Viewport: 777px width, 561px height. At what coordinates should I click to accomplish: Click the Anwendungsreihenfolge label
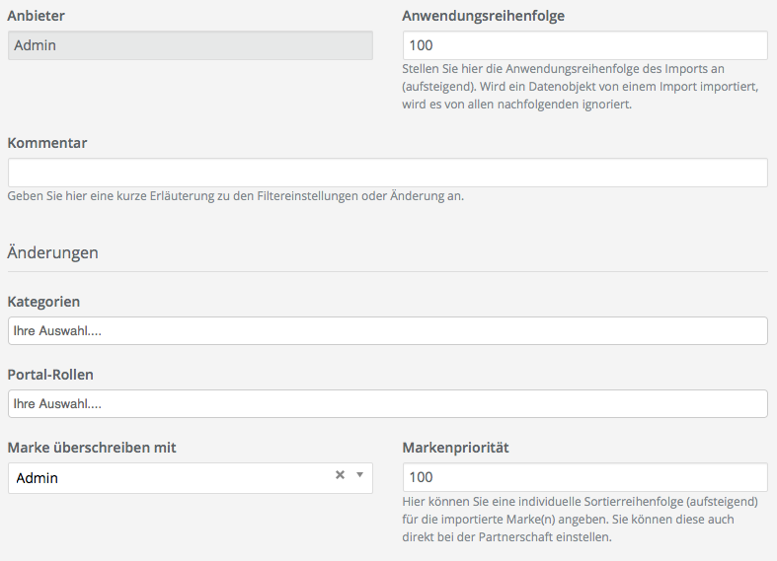click(484, 16)
